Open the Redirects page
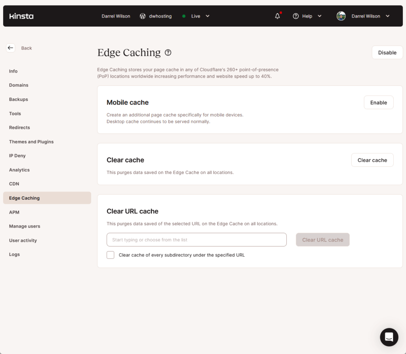The width and height of the screenshot is (406, 354). tap(19, 128)
